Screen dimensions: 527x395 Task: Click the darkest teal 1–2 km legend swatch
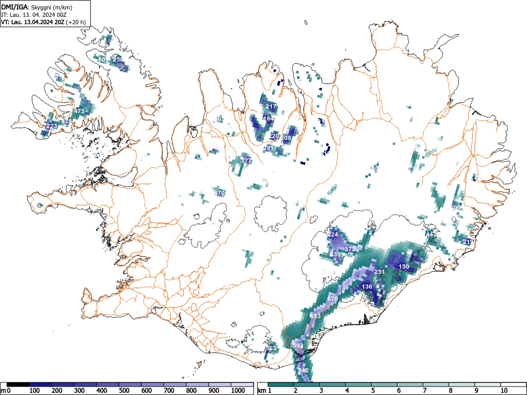(x=281, y=384)
